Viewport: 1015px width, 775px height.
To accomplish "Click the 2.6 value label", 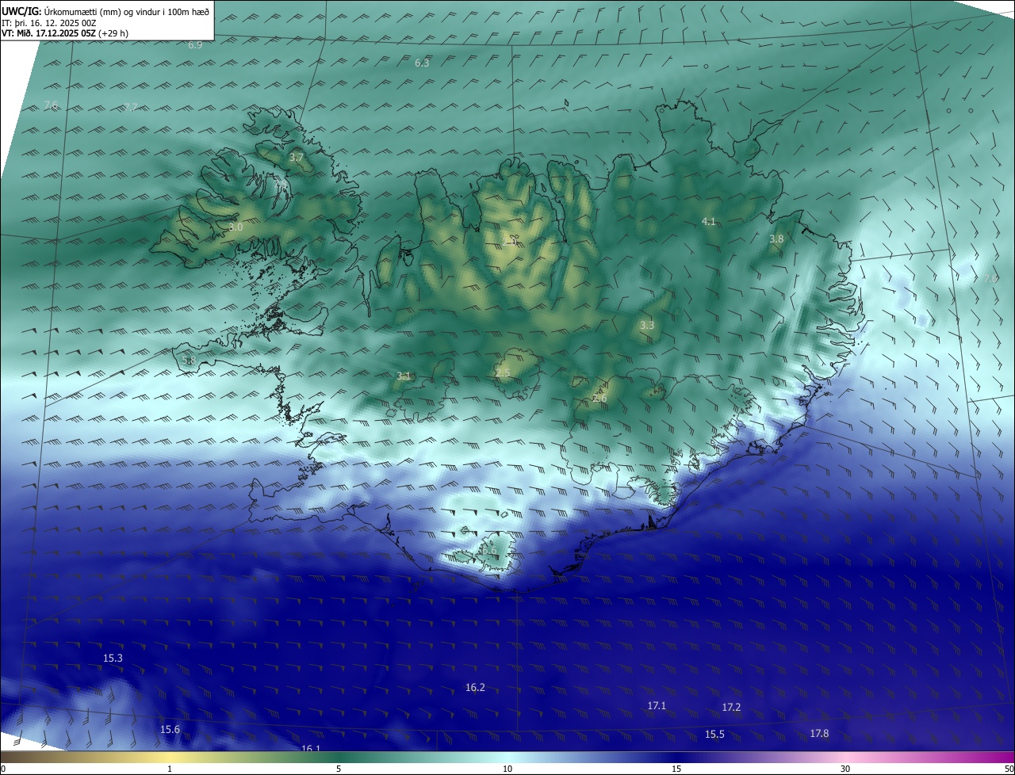I will pos(599,399).
